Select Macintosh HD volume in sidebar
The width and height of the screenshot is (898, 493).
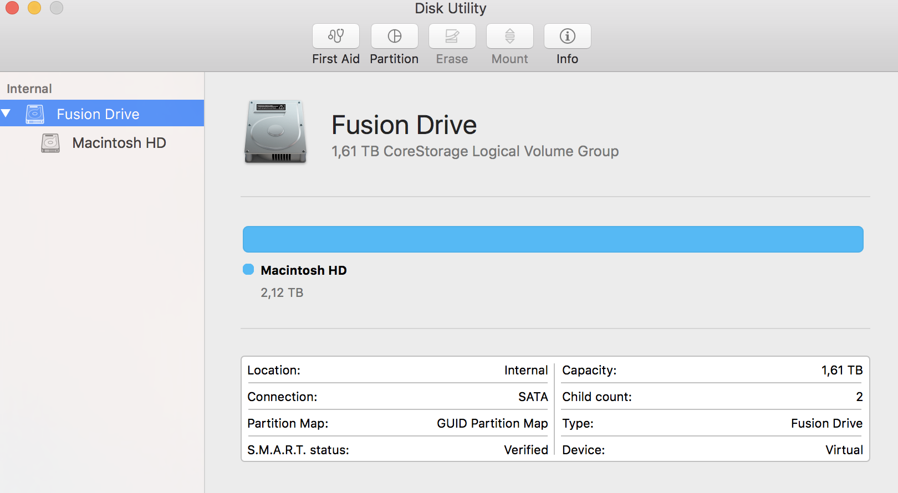102,143
